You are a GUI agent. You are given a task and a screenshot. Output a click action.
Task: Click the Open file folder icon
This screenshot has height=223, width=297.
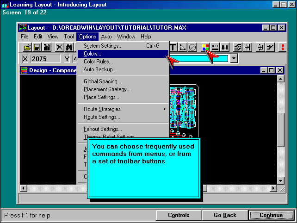coord(27,47)
